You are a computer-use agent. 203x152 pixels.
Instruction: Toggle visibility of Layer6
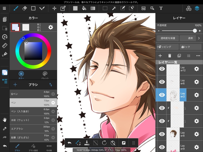162,82
